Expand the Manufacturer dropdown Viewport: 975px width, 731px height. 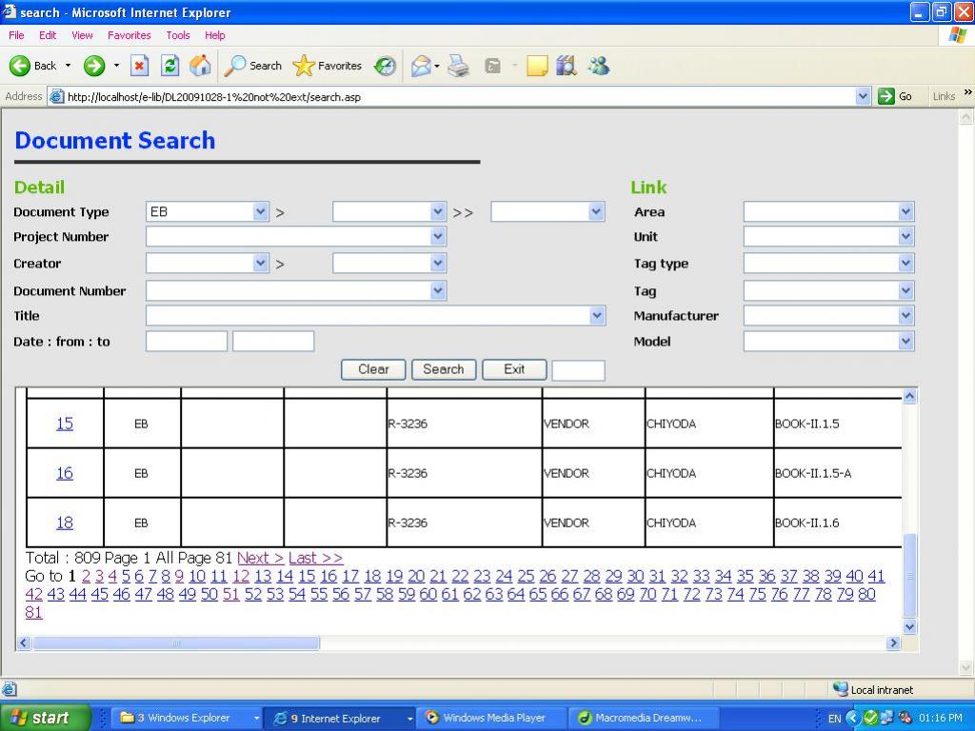pyautogui.click(x=905, y=316)
